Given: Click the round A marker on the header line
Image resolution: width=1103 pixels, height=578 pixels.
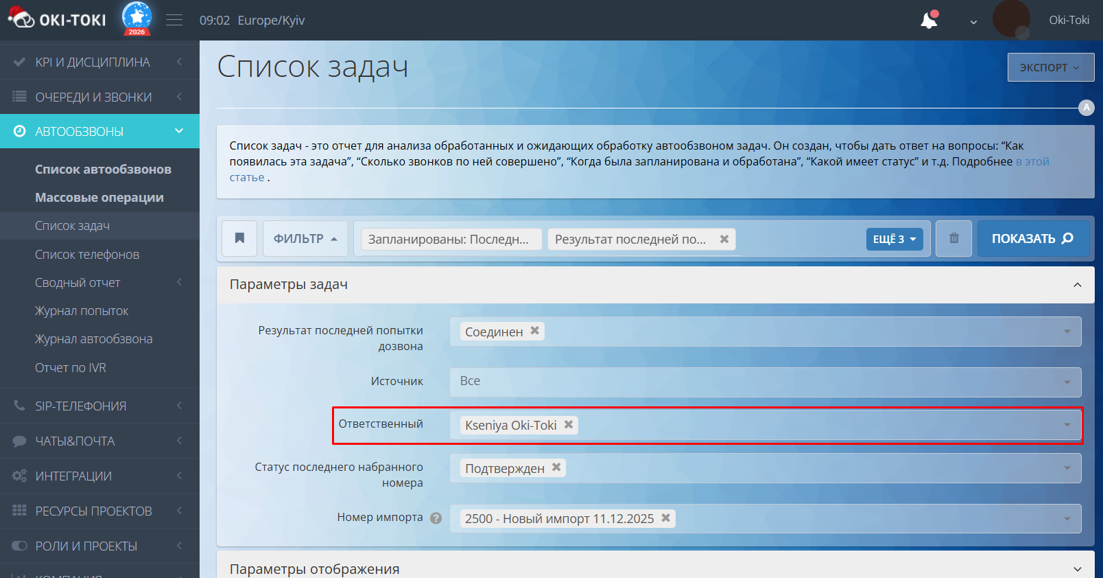Looking at the screenshot, I should pyautogui.click(x=1086, y=108).
